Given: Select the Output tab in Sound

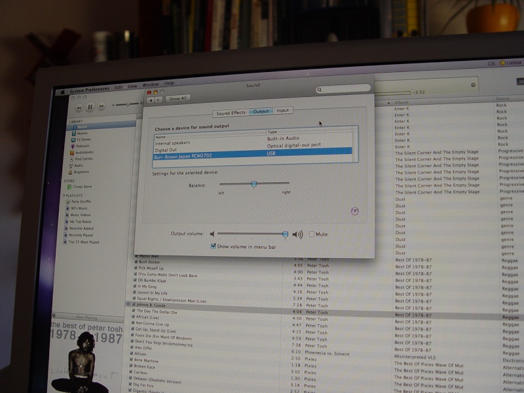Looking at the screenshot, I should tap(261, 111).
